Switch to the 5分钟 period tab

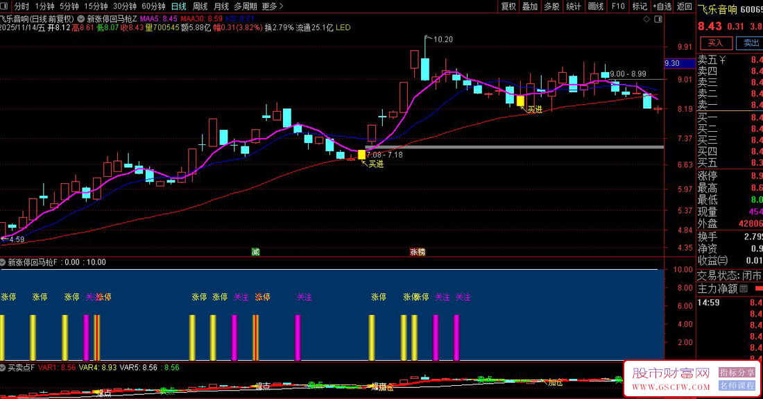[69, 6]
